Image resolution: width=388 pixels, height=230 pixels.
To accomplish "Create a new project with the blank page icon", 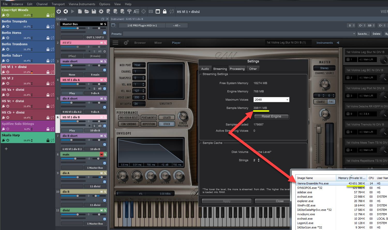I will pyautogui.click(x=80, y=11).
